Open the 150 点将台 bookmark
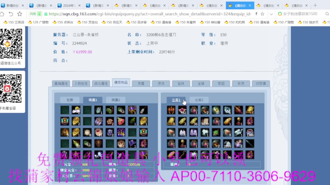Viewport: 330px width, 185px height. click(63, 22)
